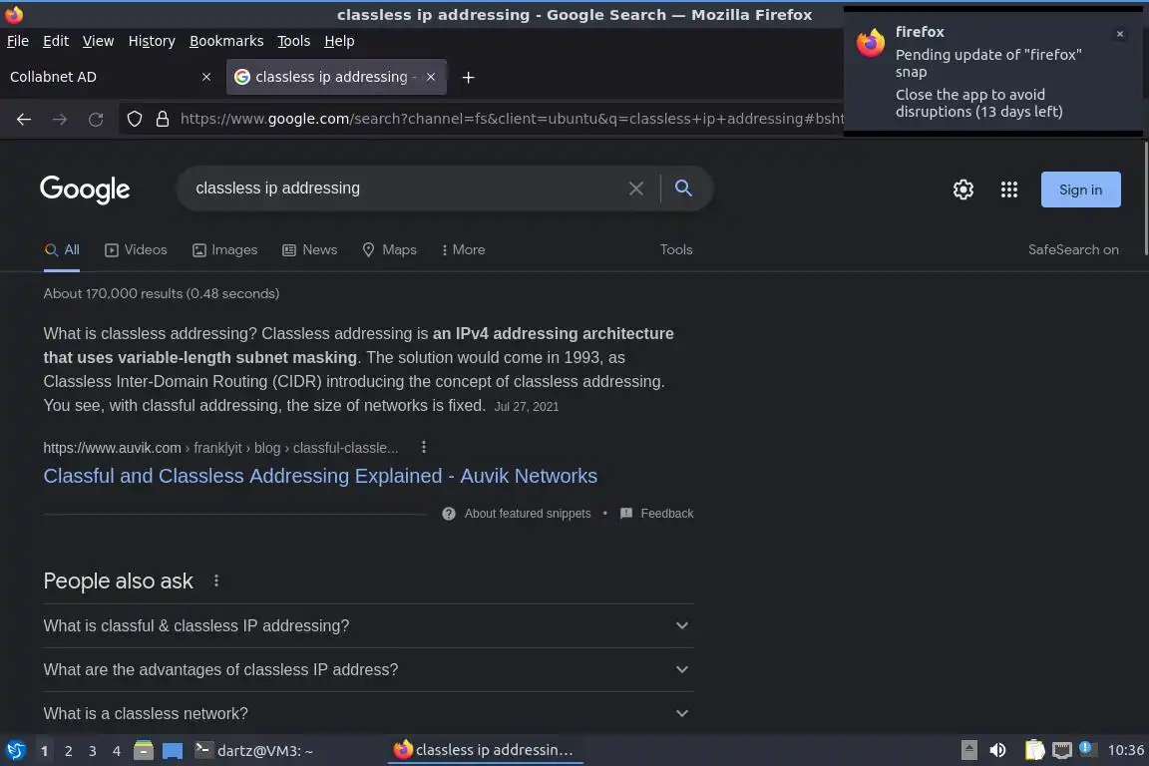Viewport: 1149px width, 766px height.
Task: Open the Tools menu in menu bar
Action: 294,41
